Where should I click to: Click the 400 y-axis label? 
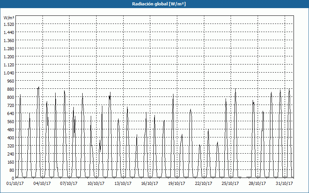coord(11,138)
